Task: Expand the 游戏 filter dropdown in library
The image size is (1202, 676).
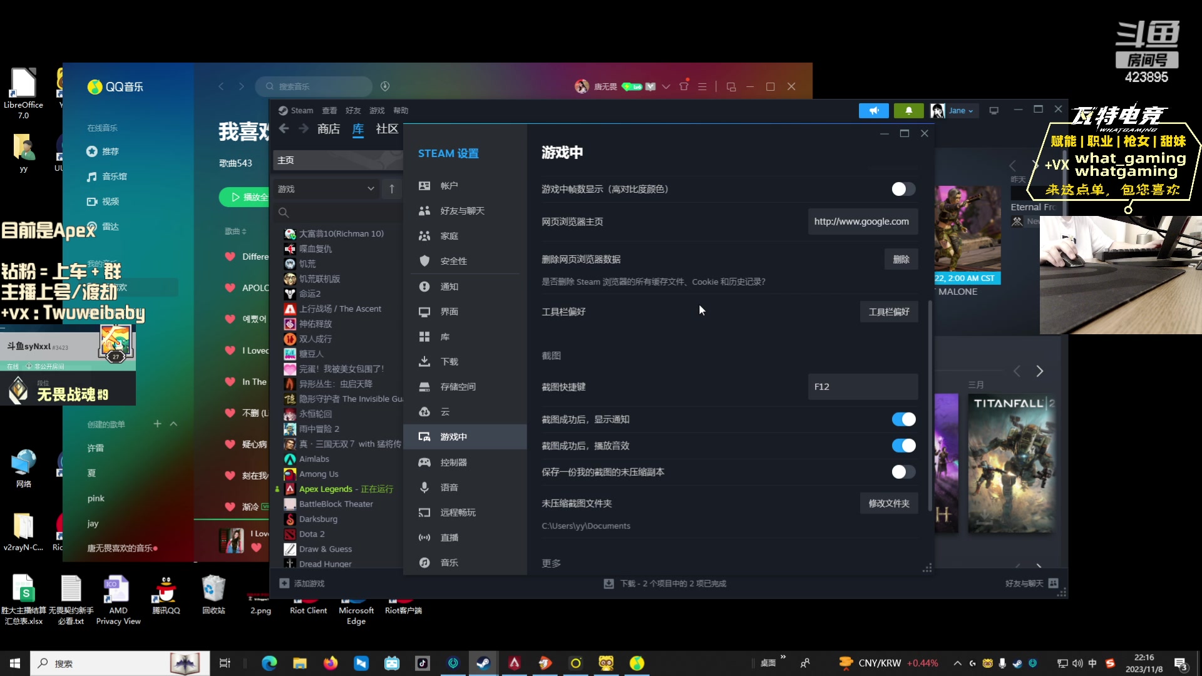Action: point(326,189)
